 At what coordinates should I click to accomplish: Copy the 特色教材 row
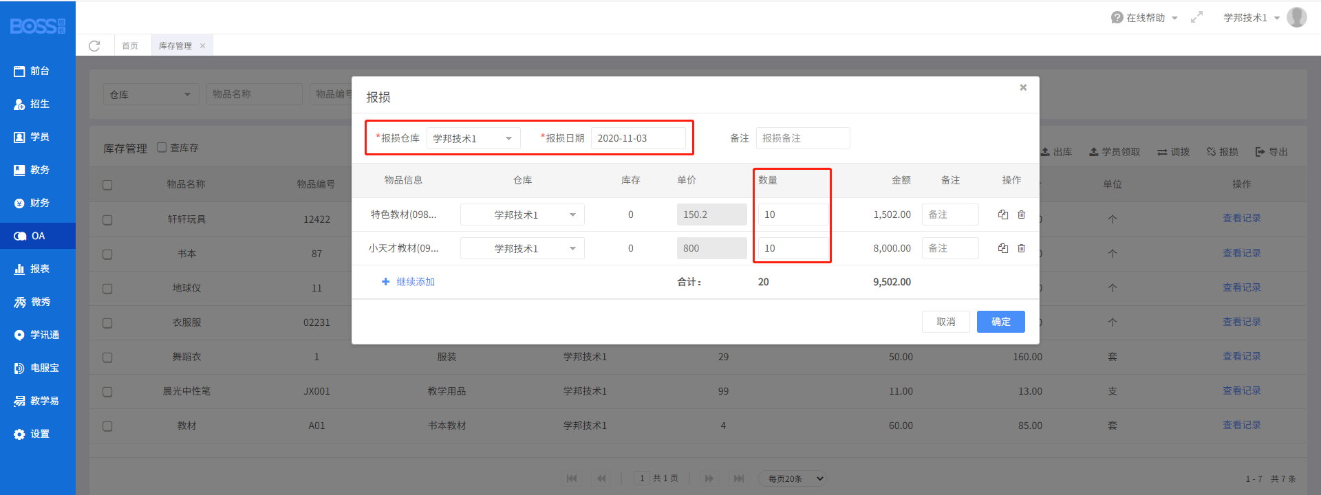(1003, 214)
